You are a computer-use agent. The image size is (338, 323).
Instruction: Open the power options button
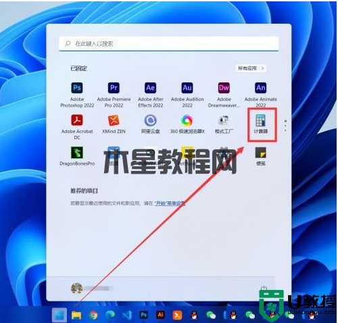coord(264,288)
